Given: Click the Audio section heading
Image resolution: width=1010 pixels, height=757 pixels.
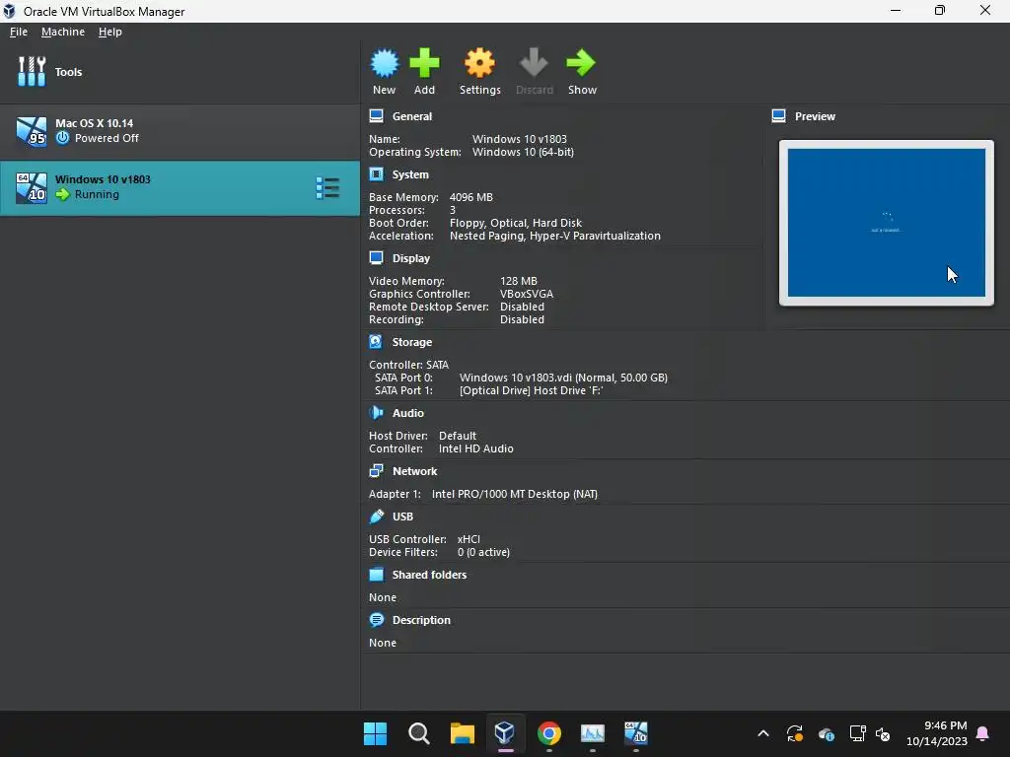Looking at the screenshot, I should (x=408, y=413).
